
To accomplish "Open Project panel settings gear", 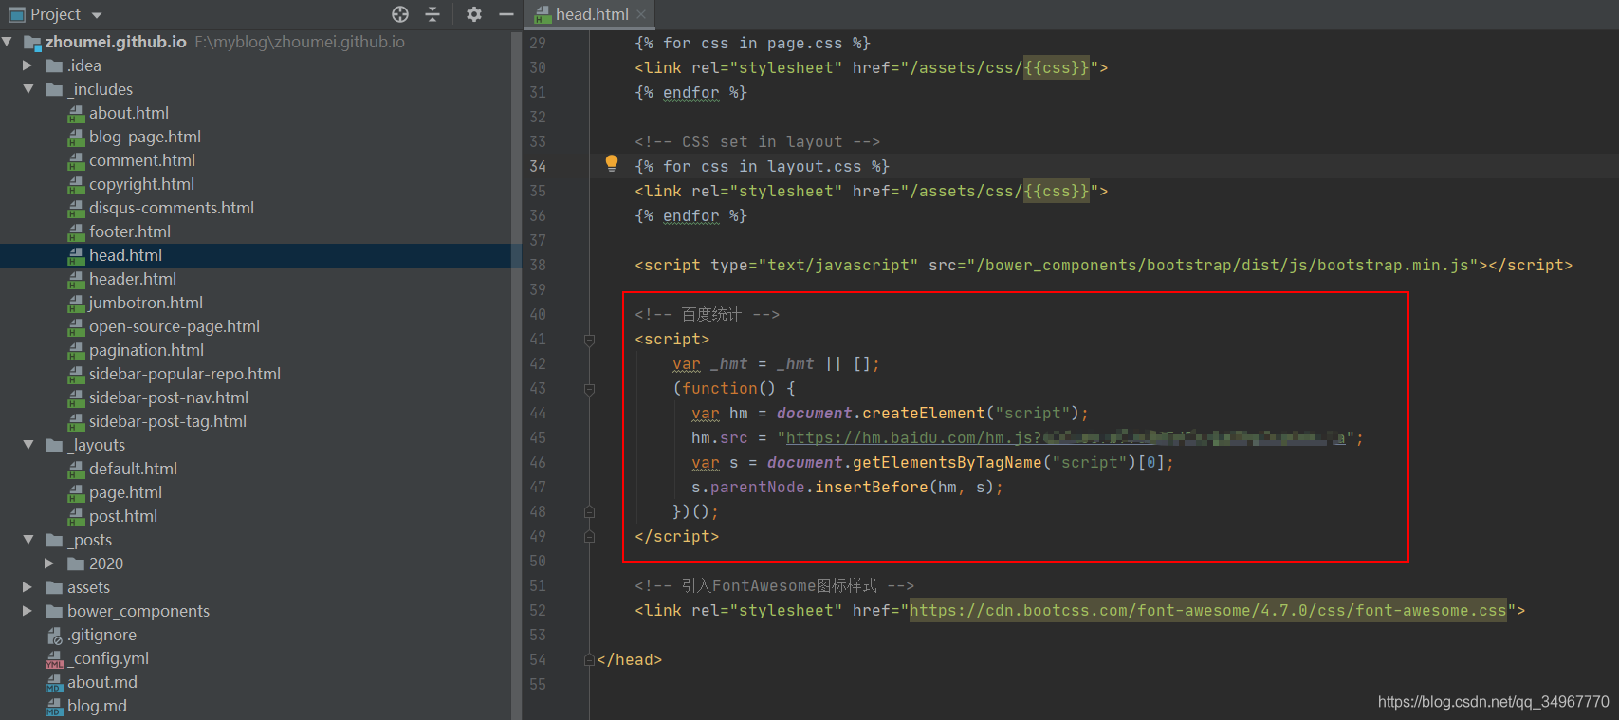I will pyautogui.click(x=474, y=14).
